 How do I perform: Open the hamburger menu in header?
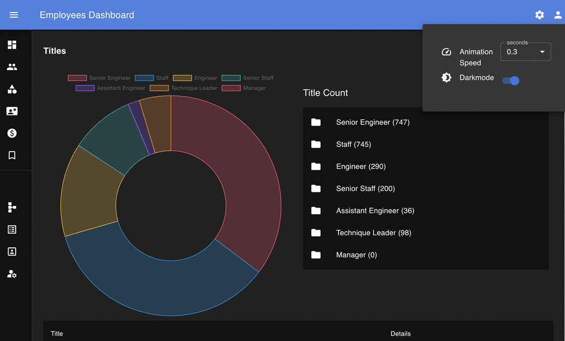pyautogui.click(x=14, y=15)
